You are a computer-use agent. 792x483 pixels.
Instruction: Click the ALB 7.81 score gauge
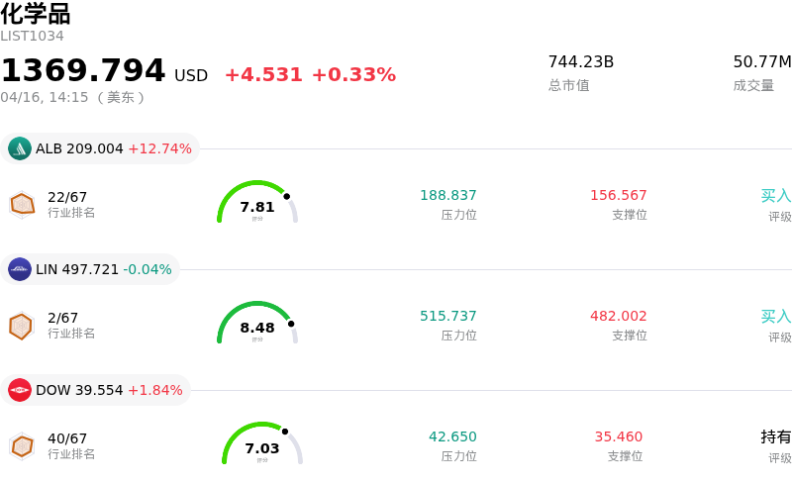(x=257, y=203)
